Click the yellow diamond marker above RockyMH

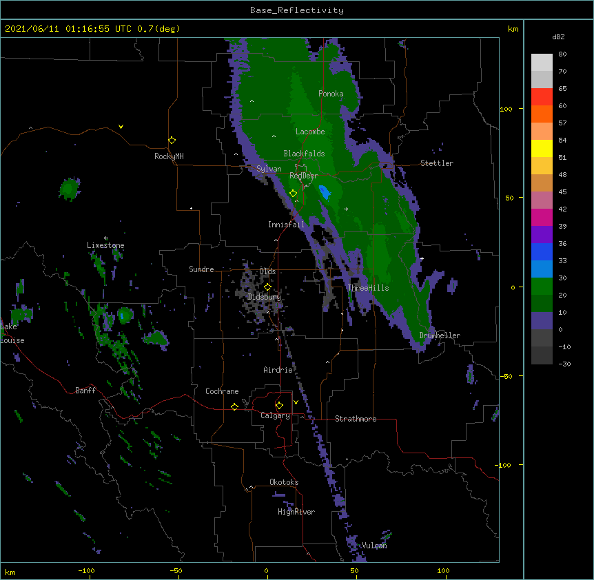coord(172,141)
